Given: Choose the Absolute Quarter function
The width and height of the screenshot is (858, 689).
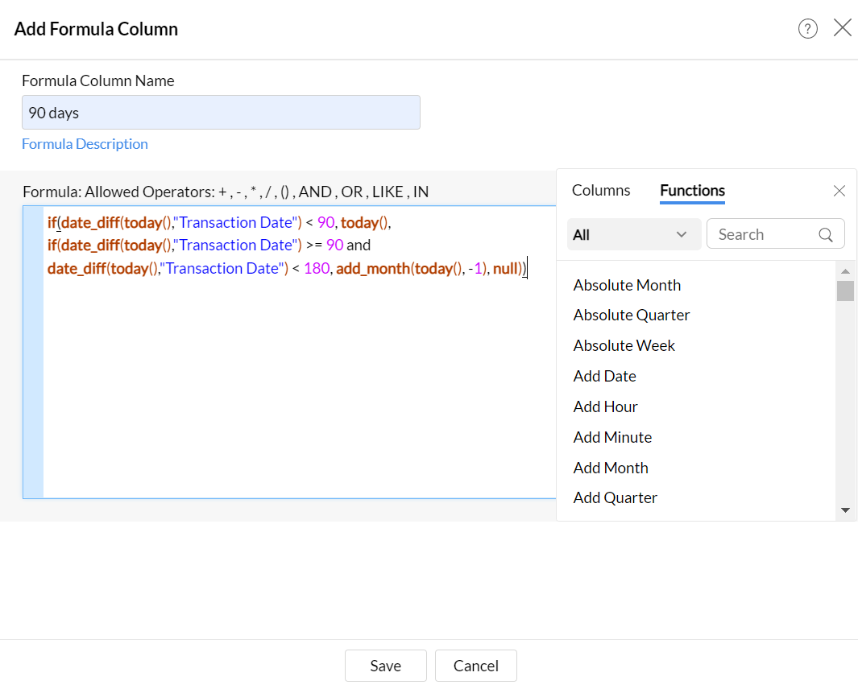Looking at the screenshot, I should (632, 315).
